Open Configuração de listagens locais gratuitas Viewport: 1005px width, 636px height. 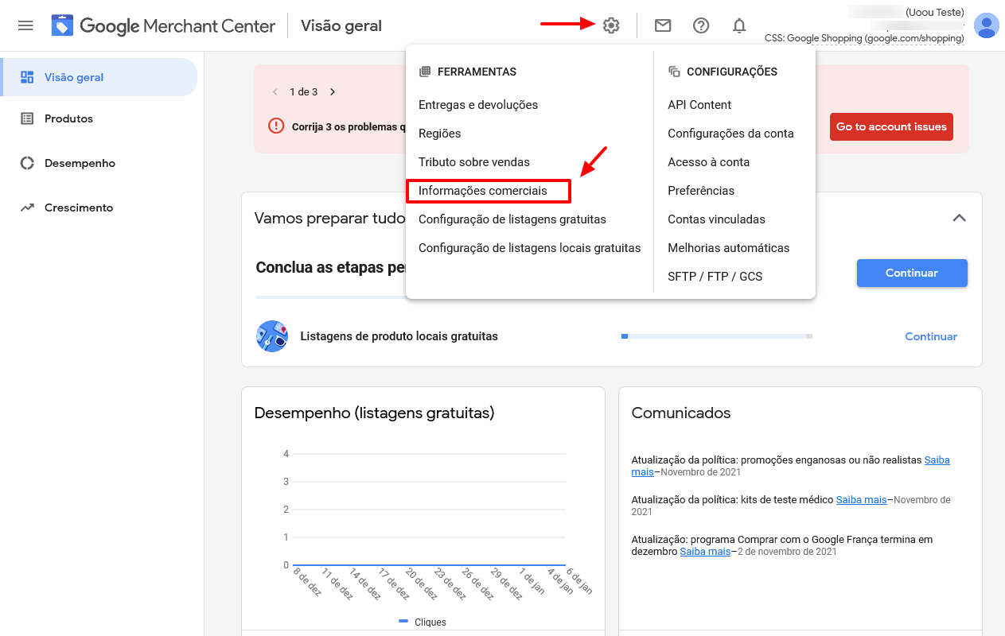coord(530,248)
